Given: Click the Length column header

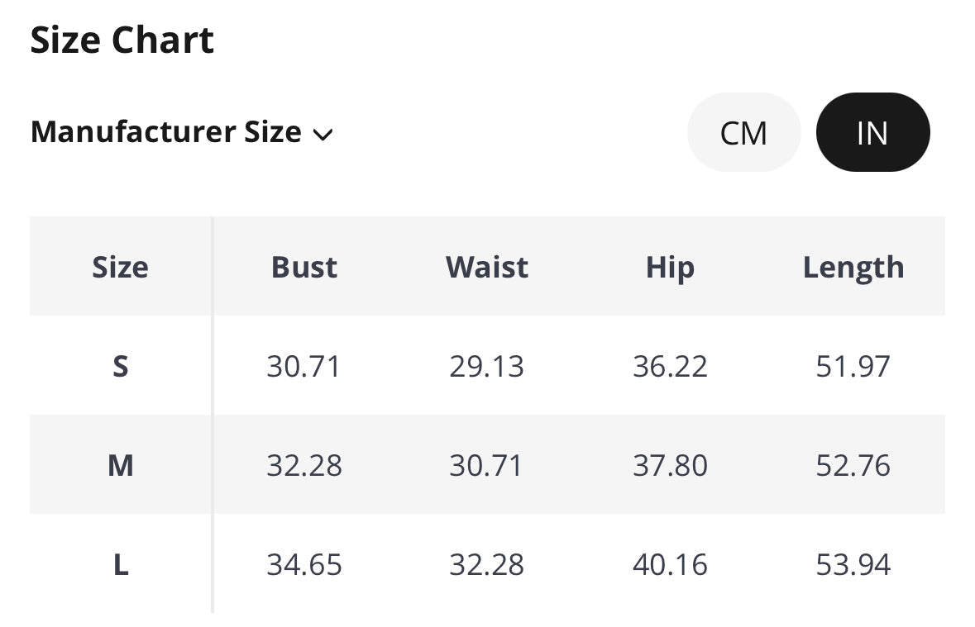Looking at the screenshot, I should tap(853, 267).
